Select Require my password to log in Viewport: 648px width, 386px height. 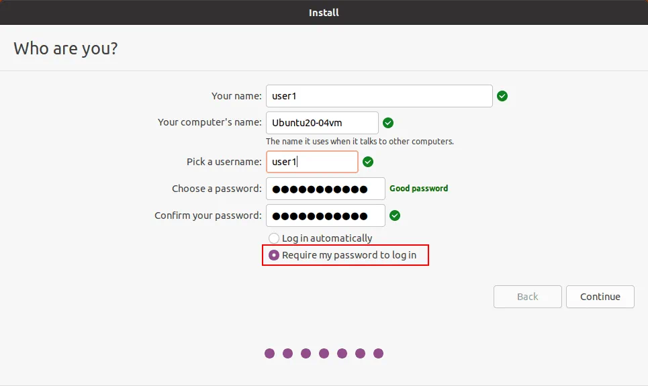tap(274, 255)
